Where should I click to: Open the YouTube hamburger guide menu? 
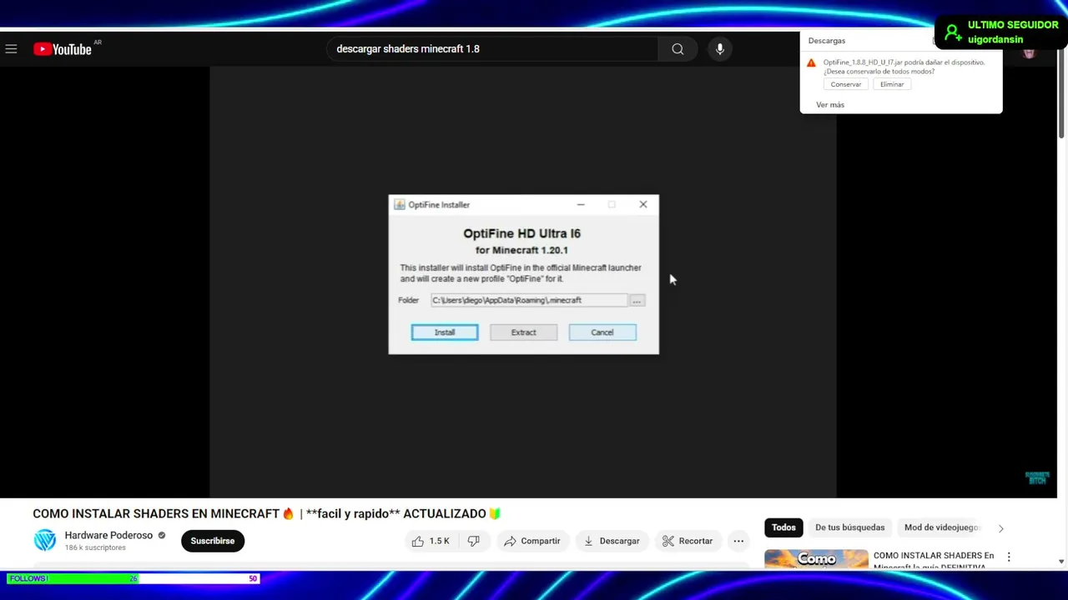pos(11,49)
